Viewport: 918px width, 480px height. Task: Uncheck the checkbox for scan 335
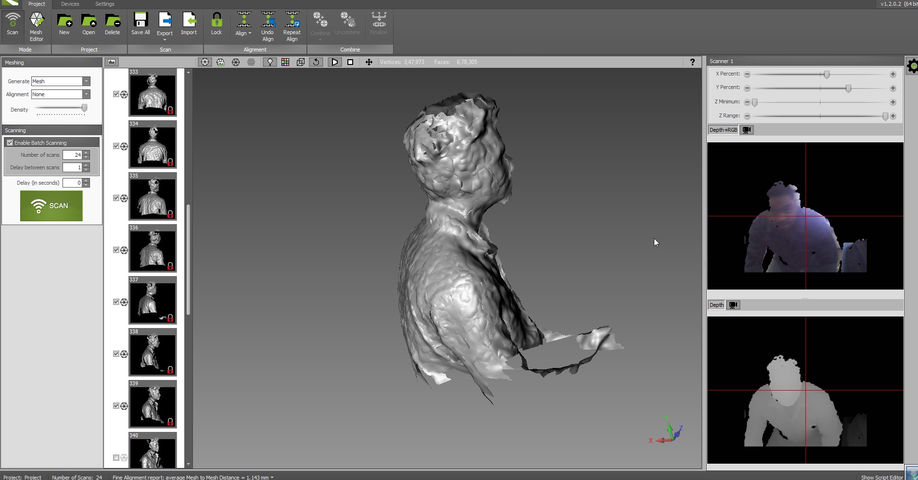tap(116, 198)
